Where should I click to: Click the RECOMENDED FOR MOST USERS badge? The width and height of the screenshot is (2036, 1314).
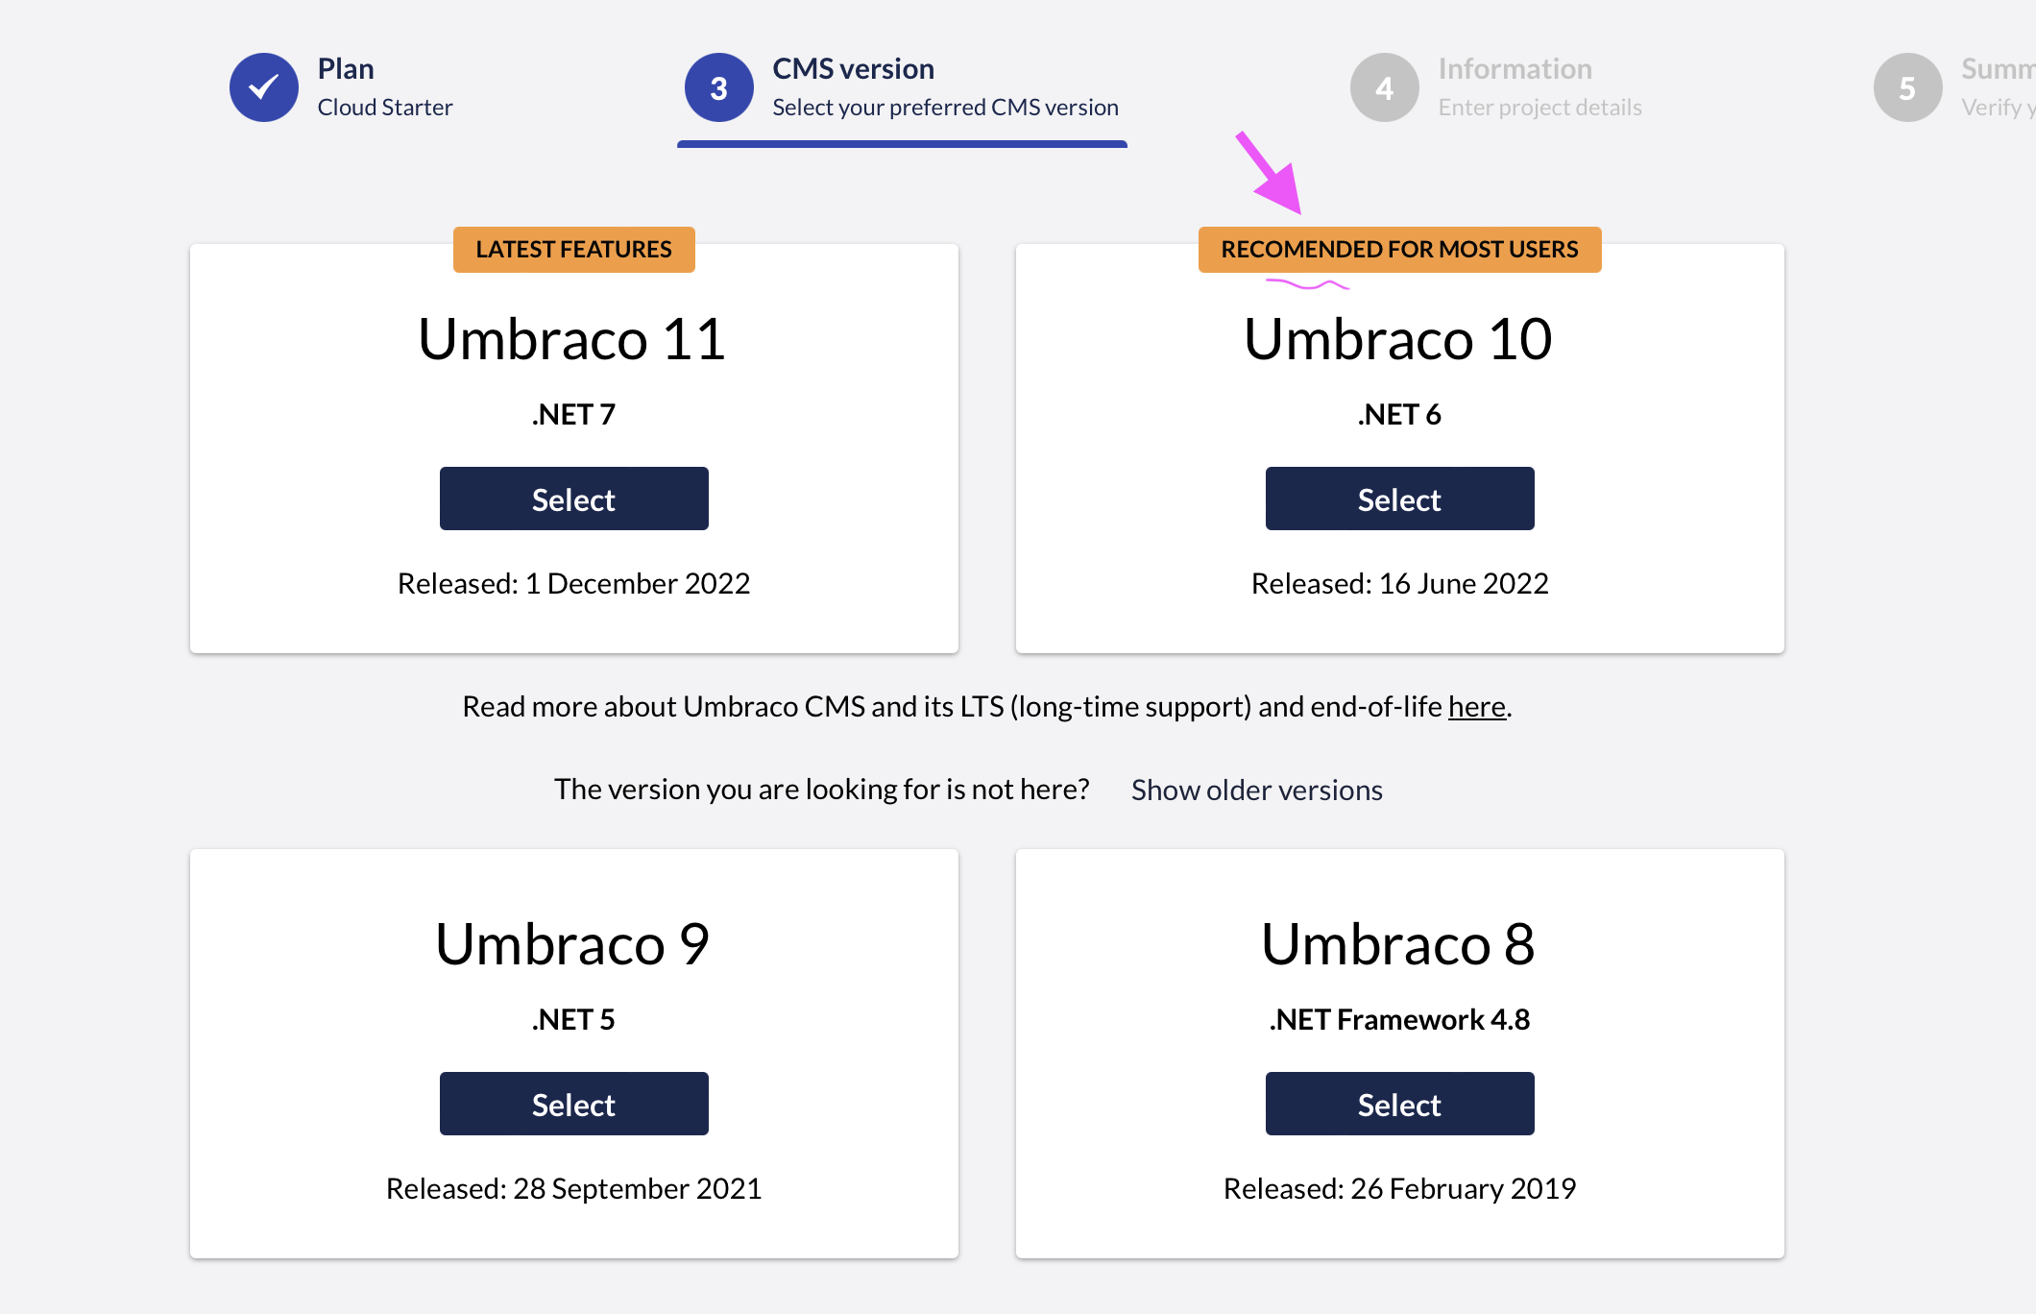(1399, 249)
